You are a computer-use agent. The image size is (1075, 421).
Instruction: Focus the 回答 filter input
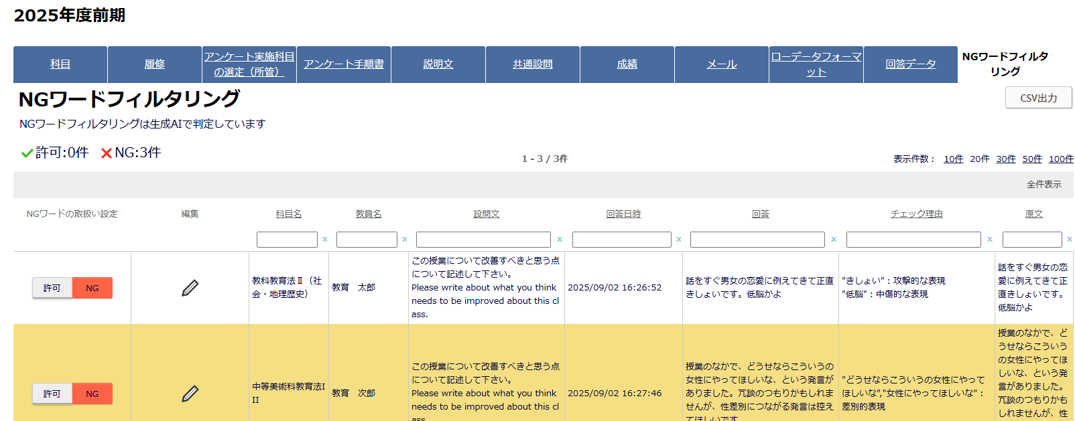pos(757,240)
